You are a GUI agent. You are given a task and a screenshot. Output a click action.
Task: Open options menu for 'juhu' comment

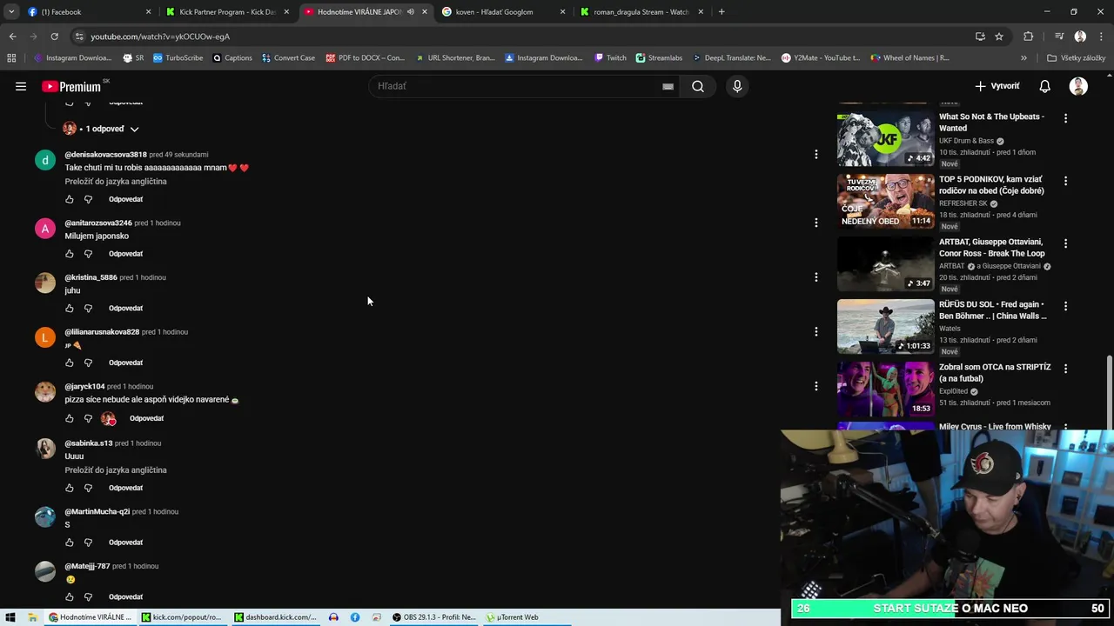(x=815, y=277)
